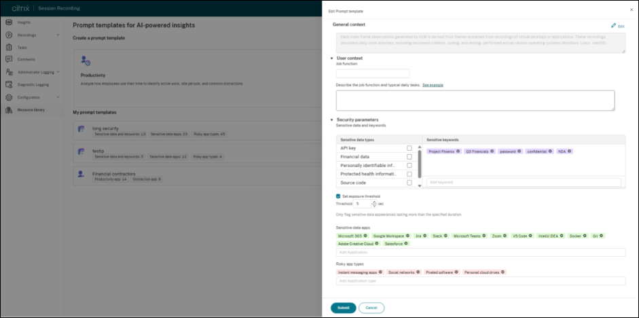Image resolution: width=639 pixels, height=318 pixels.
Task: Open the Tasks sidebar icon
Action: tap(9, 48)
